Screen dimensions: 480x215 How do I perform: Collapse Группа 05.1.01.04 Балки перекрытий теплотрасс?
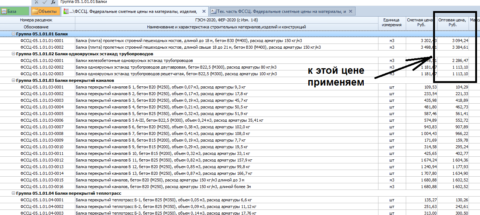tap(14, 193)
